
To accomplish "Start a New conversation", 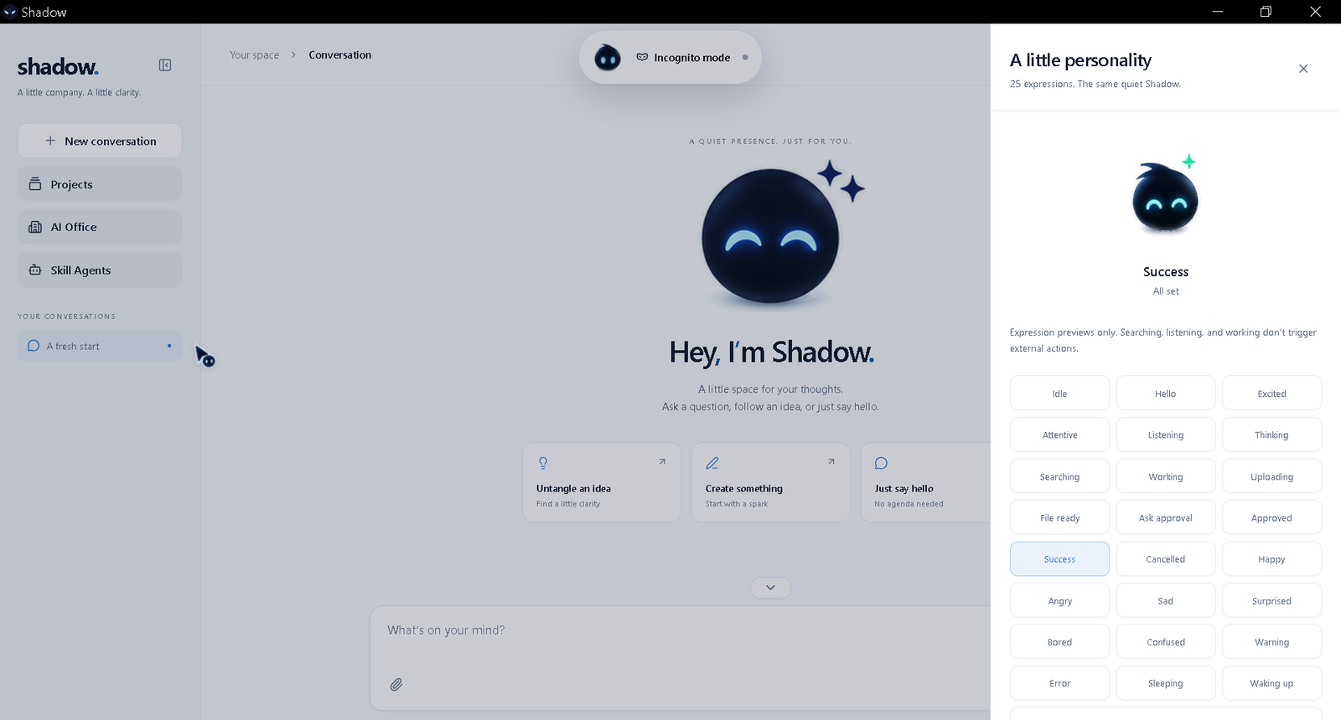I will tap(100, 141).
